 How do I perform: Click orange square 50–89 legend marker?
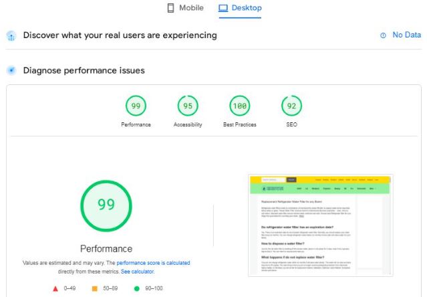point(94,288)
